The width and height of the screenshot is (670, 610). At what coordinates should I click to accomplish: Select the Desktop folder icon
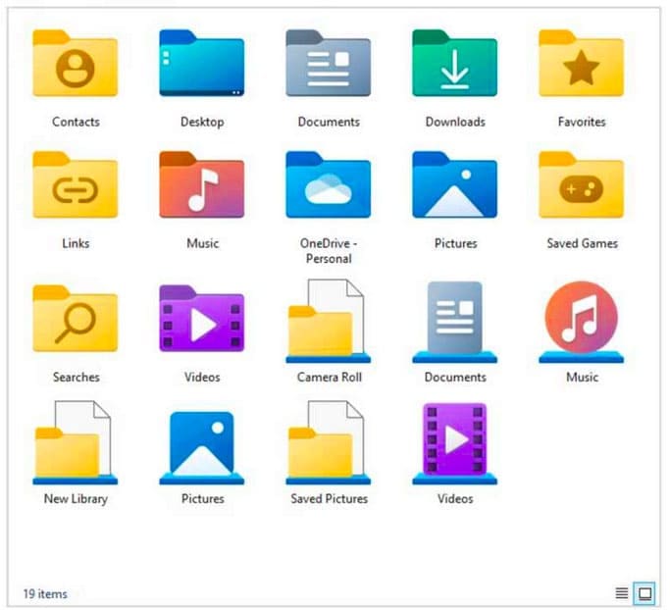click(x=202, y=65)
